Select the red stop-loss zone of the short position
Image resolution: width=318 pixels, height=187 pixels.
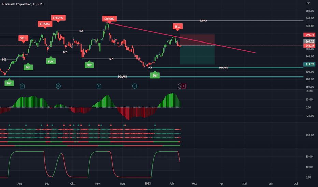tap(197, 40)
